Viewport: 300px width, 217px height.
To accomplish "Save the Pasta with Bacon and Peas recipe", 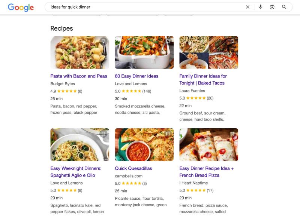I will pyautogui.click(x=103, y=42).
